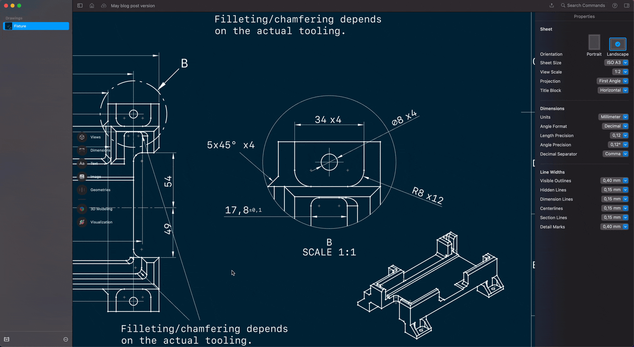Select Portrait sheet orientation
Image resolution: width=634 pixels, height=347 pixels.
point(594,43)
